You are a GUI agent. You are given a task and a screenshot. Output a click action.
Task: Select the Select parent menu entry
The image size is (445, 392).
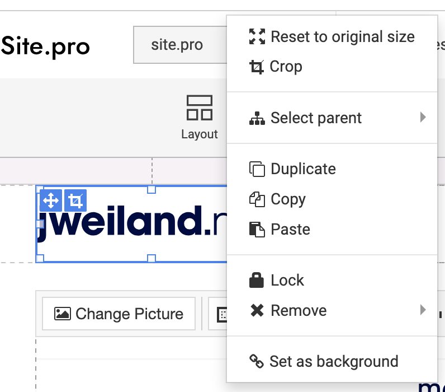point(332,118)
